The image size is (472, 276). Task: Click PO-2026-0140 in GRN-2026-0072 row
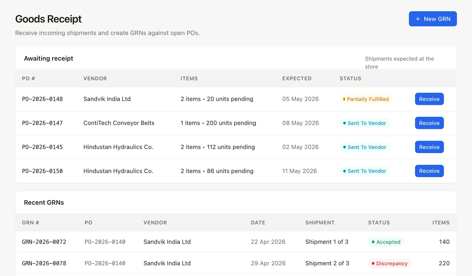[x=105, y=242]
